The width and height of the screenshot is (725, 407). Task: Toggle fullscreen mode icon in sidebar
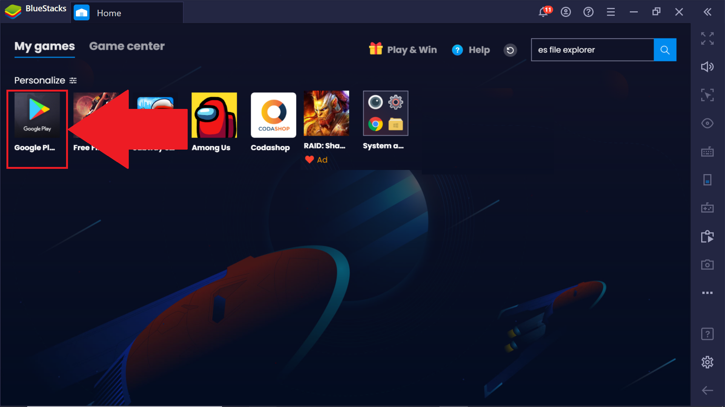click(x=707, y=38)
